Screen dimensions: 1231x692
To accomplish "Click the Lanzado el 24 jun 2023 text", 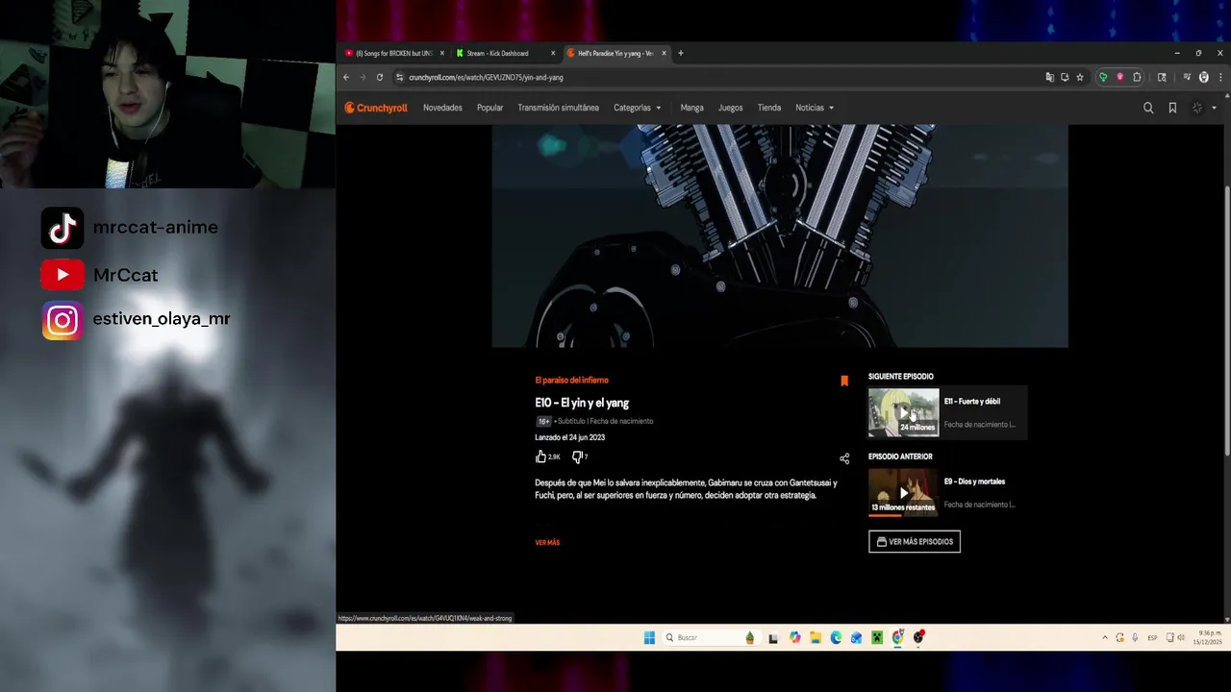I will coord(569,437).
